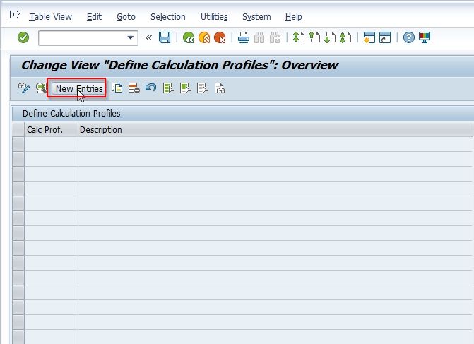
Task: Open the Help menu
Action: point(294,17)
